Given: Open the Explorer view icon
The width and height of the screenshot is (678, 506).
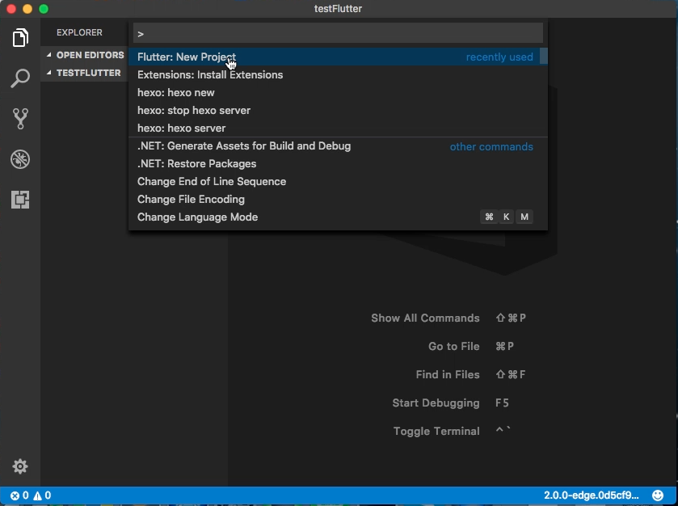Looking at the screenshot, I should pos(20,38).
